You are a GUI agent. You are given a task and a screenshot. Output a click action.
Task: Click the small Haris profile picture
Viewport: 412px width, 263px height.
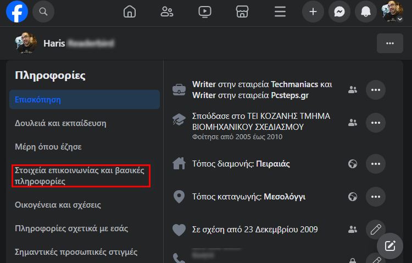click(x=25, y=43)
